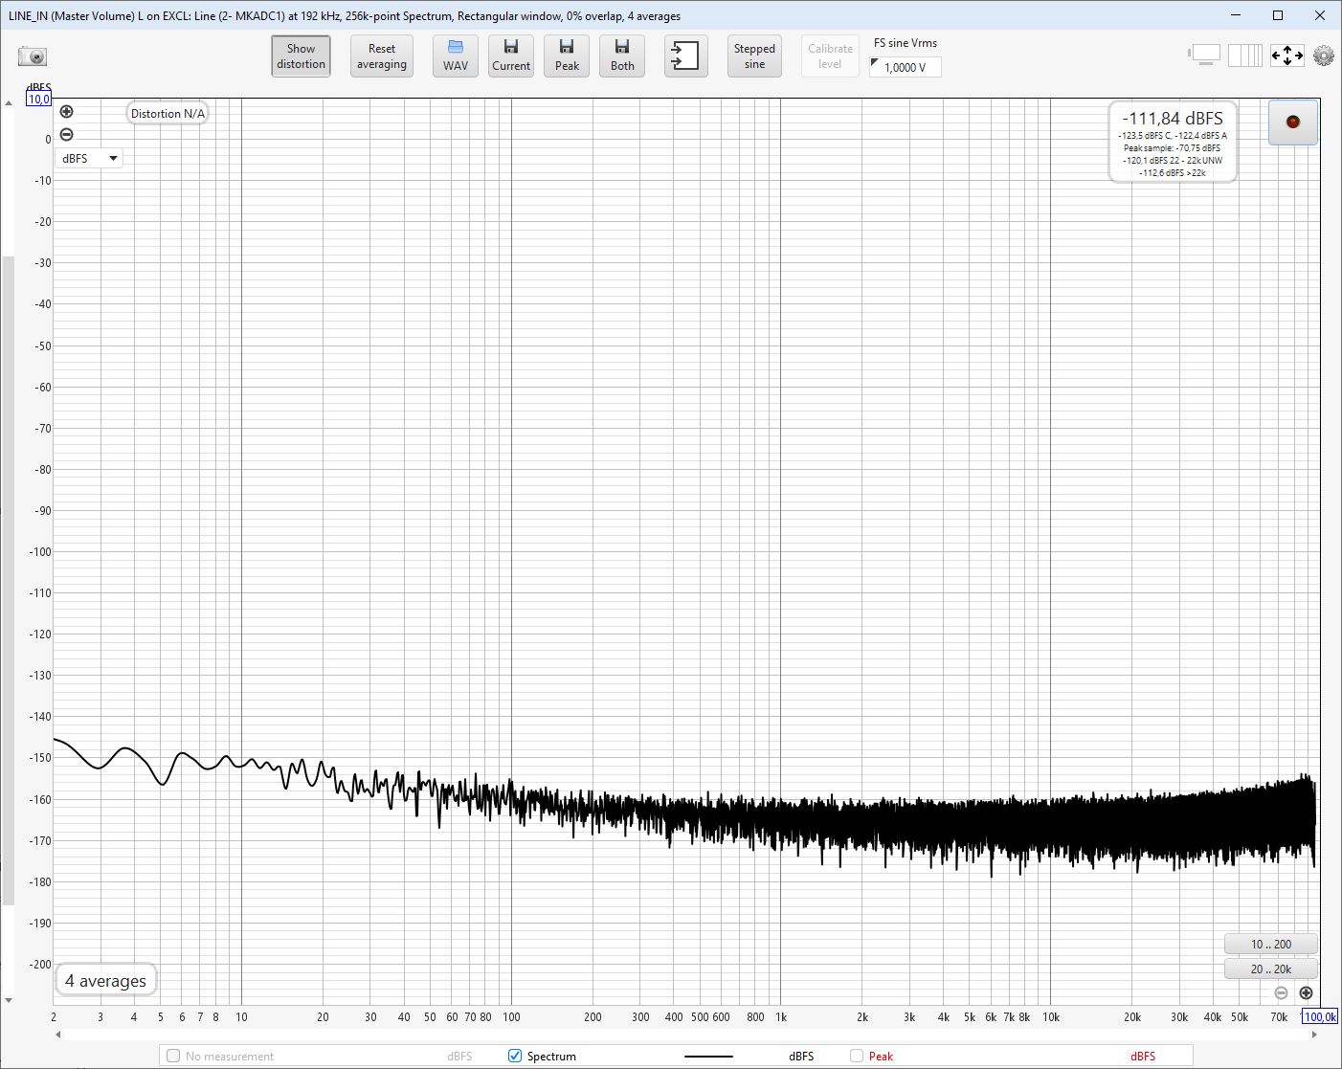Capture graph with camera icon
This screenshot has height=1069, width=1342.
click(x=33, y=56)
